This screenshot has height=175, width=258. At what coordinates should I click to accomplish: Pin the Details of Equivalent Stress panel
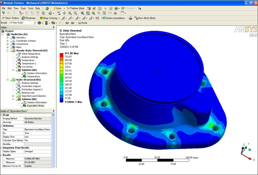click(x=53, y=111)
